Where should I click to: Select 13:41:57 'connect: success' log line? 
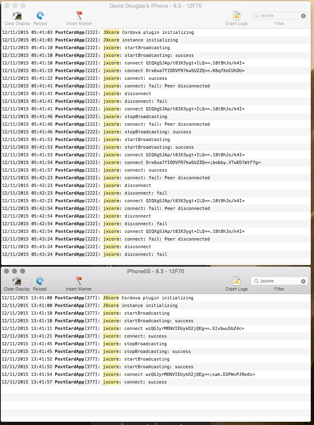pyautogui.click(x=156, y=382)
